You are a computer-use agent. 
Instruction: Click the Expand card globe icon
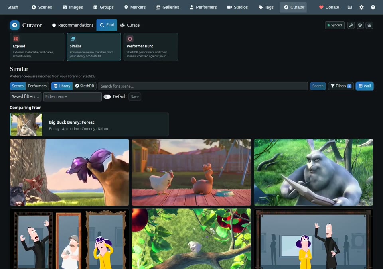pos(16,39)
